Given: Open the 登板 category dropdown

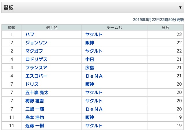Looking at the screenshot, I should pyautogui.click(x=92, y=8).
